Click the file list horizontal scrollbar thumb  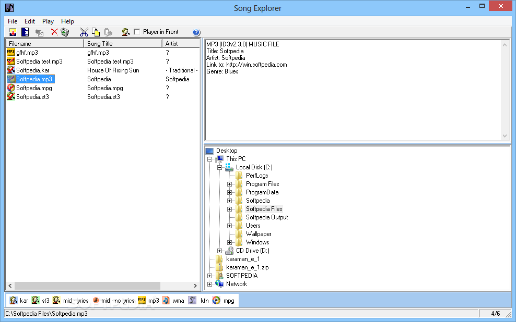[87, 286]
